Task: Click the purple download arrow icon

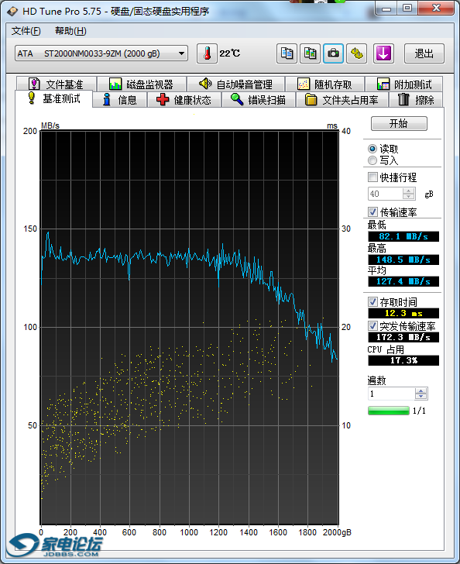Action: [383, 53]
